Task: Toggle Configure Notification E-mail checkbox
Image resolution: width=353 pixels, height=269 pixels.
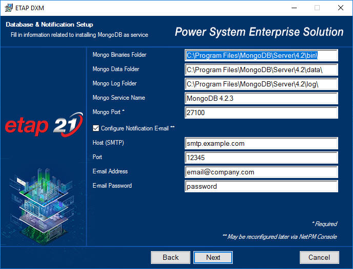Action: point(96,128)
